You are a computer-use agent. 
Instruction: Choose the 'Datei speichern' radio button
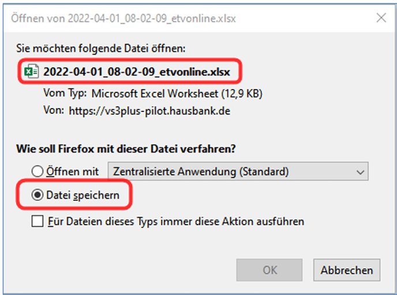point(37,195)
